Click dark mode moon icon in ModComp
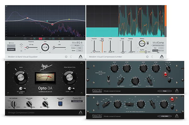This screenshot has width=189, height=125. pos(152,57)
